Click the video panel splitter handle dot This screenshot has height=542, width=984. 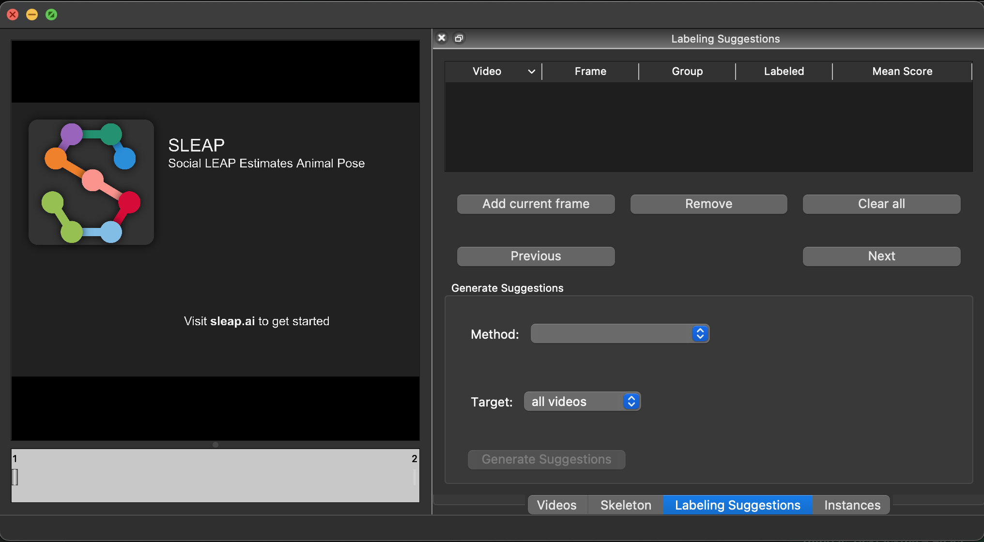pos(215,444)
